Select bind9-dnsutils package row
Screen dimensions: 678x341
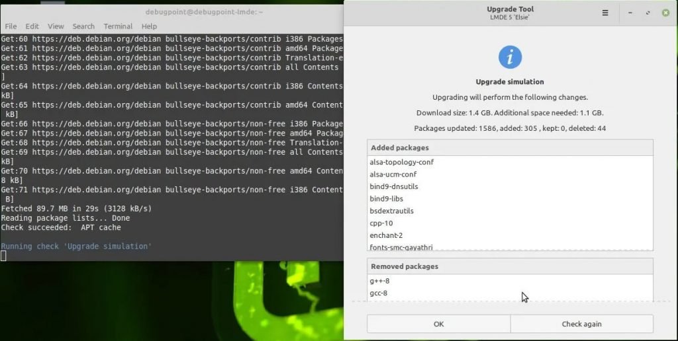coord(510,186)
